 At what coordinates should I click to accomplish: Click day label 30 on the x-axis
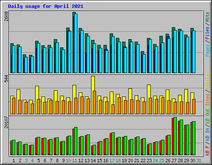[x=193, y=160]
